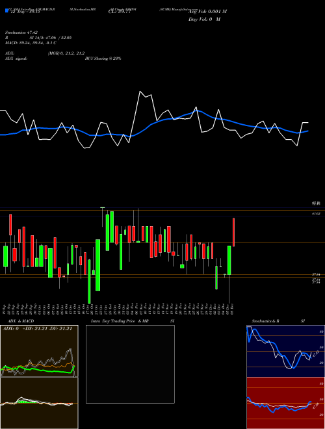The width and height of the screenshot is (325, 429).
Task: Click the 'Stochastics: 47.42' reading
Action: [x=21, y=32]
